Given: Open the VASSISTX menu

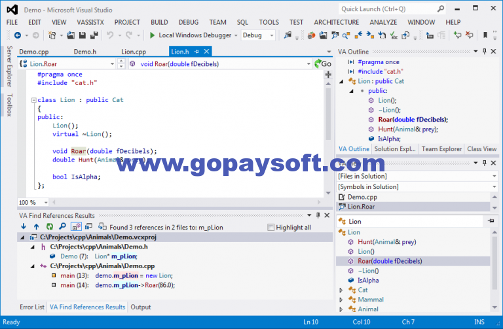Looking at the screenshot, I should click(x=90, y=22).
